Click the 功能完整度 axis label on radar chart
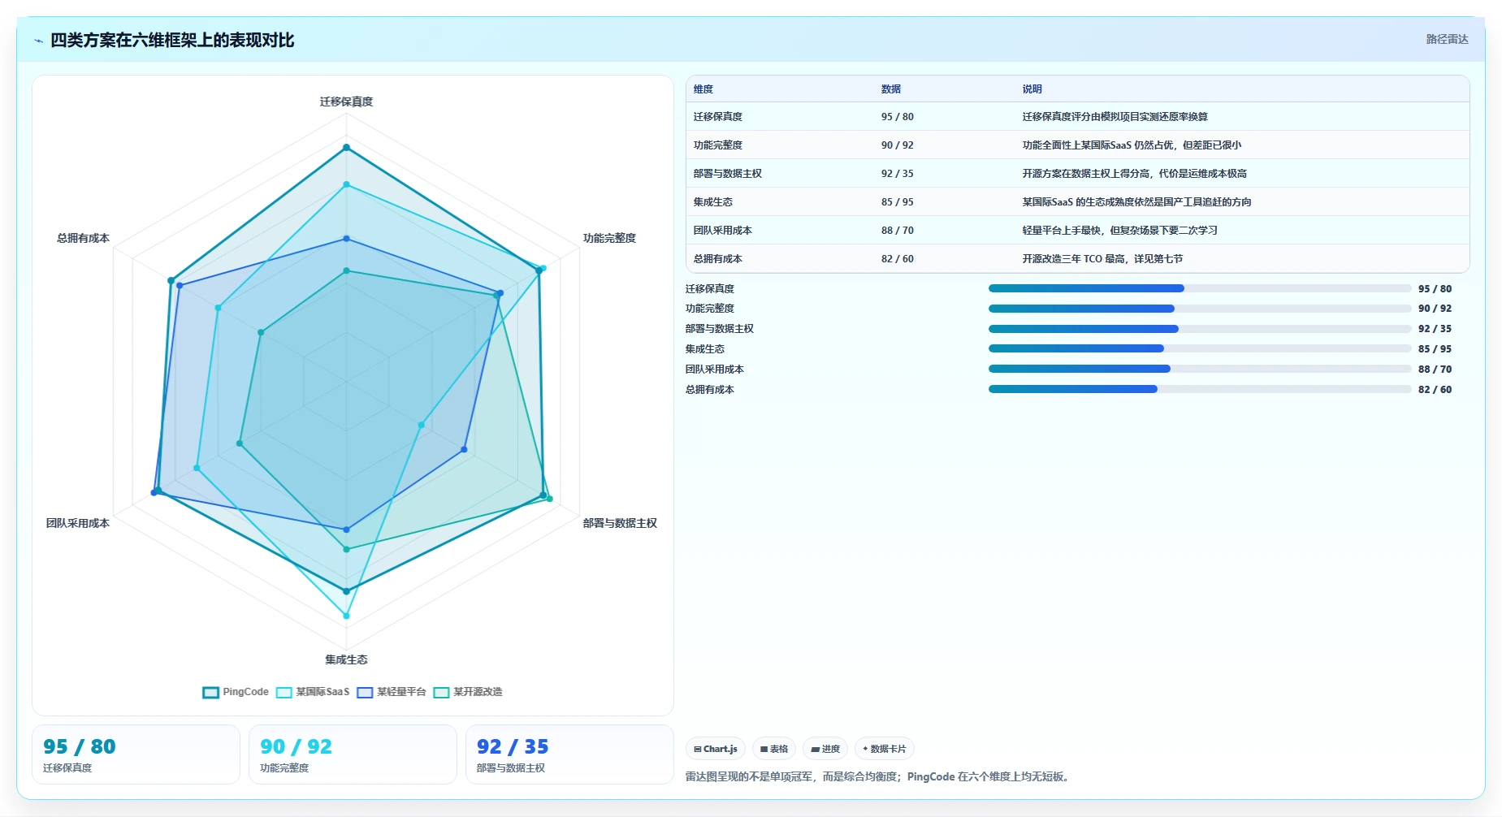 pyautogui.click(x=609, y=238)
